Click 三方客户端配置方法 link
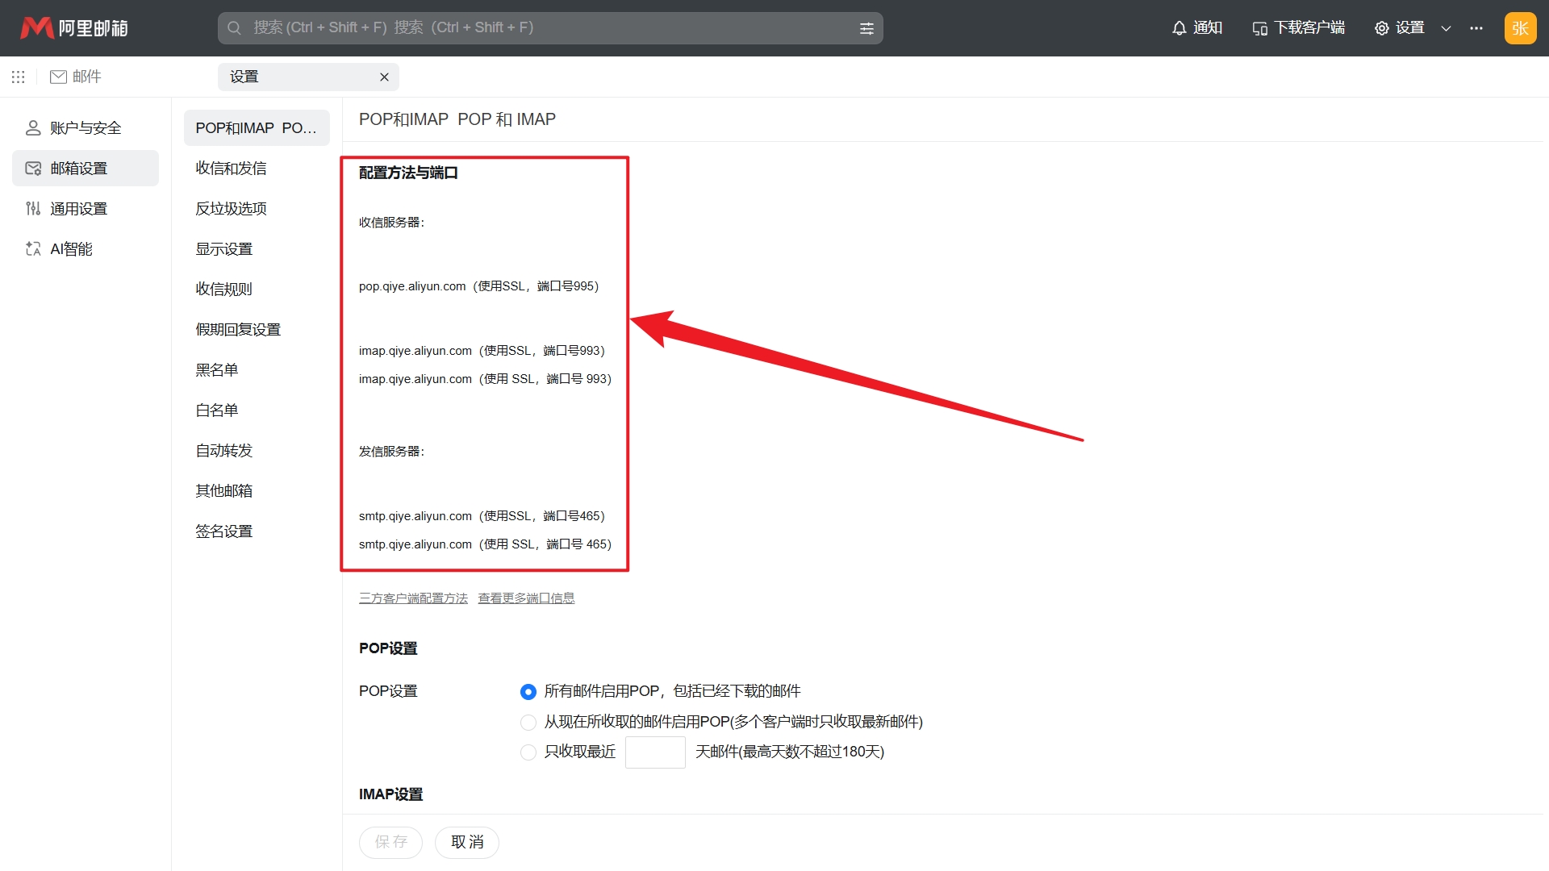The width and height of the screenshot is (1549, 871). [x=413, y=598]
